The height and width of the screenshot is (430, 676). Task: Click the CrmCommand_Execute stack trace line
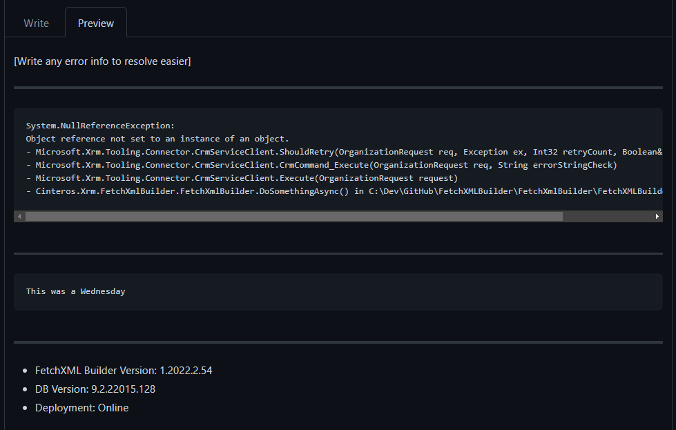[x=322, y=165]
